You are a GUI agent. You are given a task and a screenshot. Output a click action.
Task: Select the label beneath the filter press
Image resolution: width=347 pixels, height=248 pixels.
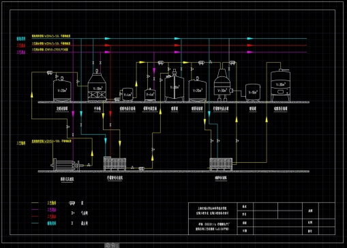point(67,179)
